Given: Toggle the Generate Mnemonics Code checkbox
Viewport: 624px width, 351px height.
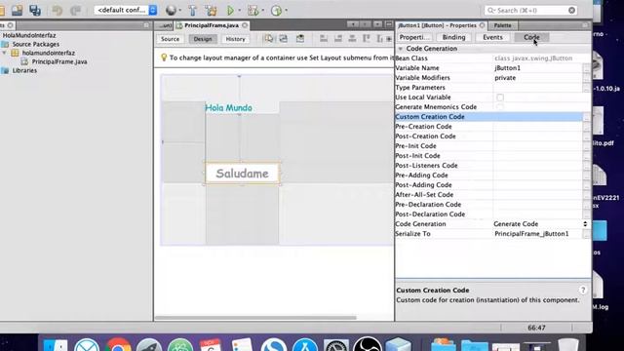Looking at the screenshot, I should coord(500,107).
